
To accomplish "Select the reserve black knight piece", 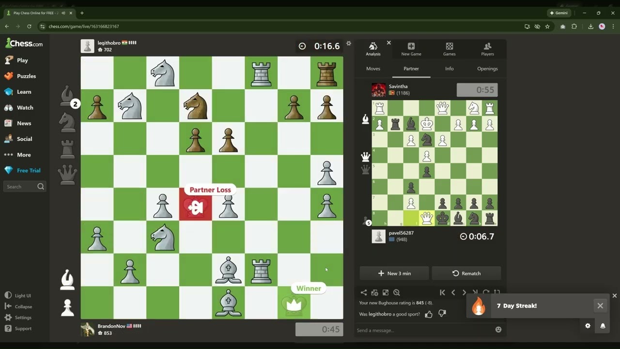I will 67,122.
